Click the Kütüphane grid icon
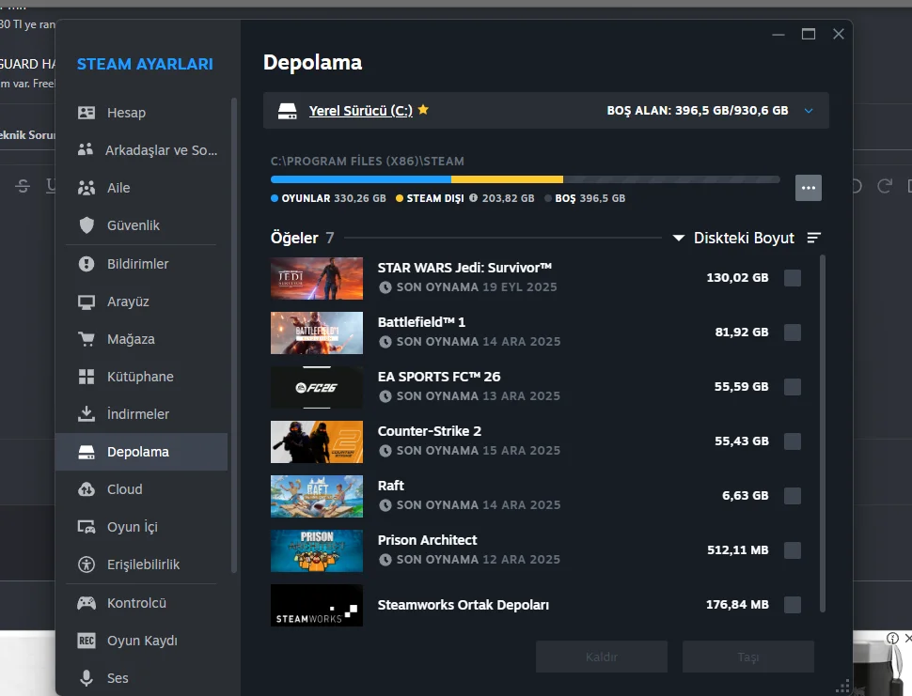The height and width of the screenshot is (696, 912). click(x=86, y=377)
